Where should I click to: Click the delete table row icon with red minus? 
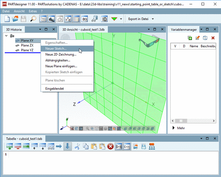point(18,146)
